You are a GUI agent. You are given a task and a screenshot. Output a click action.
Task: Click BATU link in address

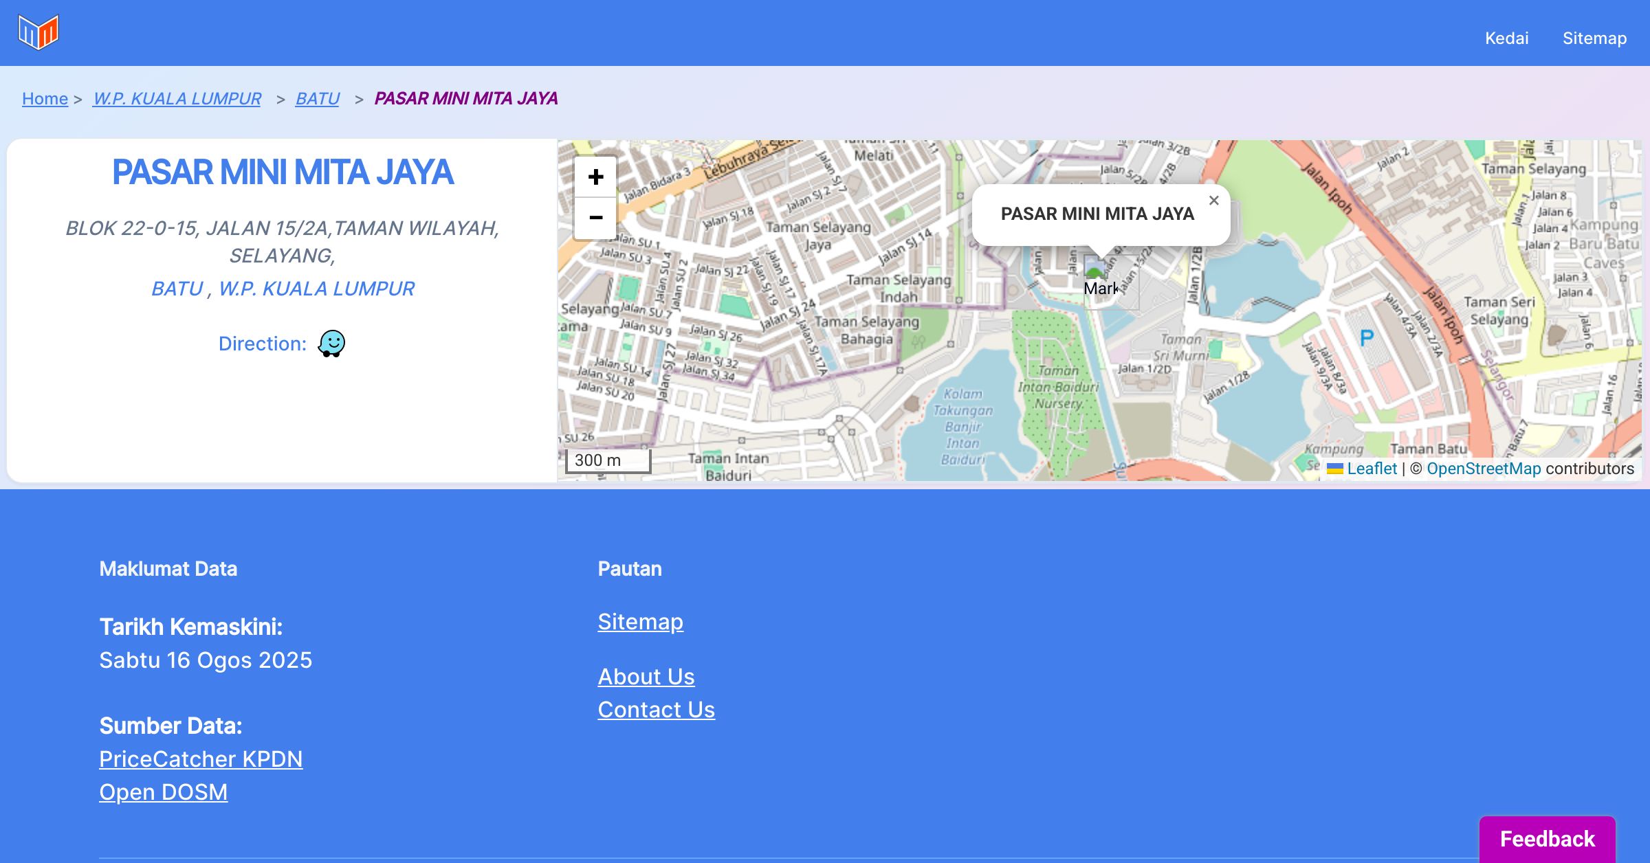(x=177, y=289)
